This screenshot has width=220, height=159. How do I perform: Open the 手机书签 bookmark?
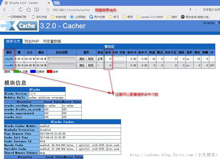pyautogui.click(x=39, y=17)
